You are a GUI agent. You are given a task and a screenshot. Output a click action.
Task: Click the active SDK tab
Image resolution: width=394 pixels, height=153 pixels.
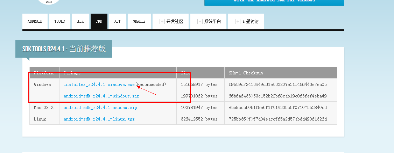[99, 22]
